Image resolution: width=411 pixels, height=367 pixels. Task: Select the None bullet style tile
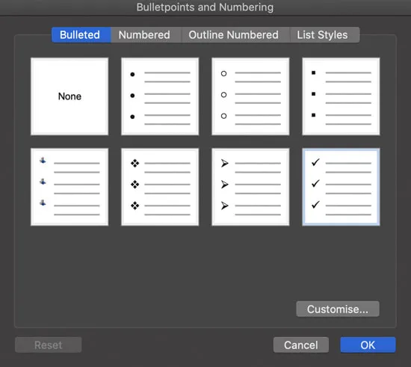tap(69, 96)
